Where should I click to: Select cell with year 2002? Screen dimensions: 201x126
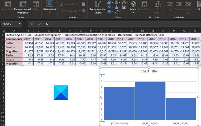(28, 39)
